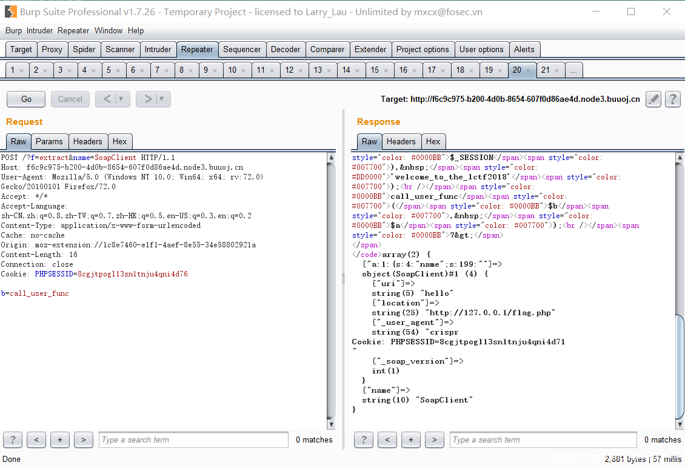Open the Burp menu
The height and width of the screenshot is (468, 685).
click(13, 30)
